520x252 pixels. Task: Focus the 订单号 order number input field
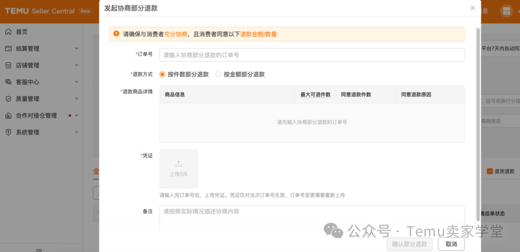pyautogui.click(x=312, y=55)
